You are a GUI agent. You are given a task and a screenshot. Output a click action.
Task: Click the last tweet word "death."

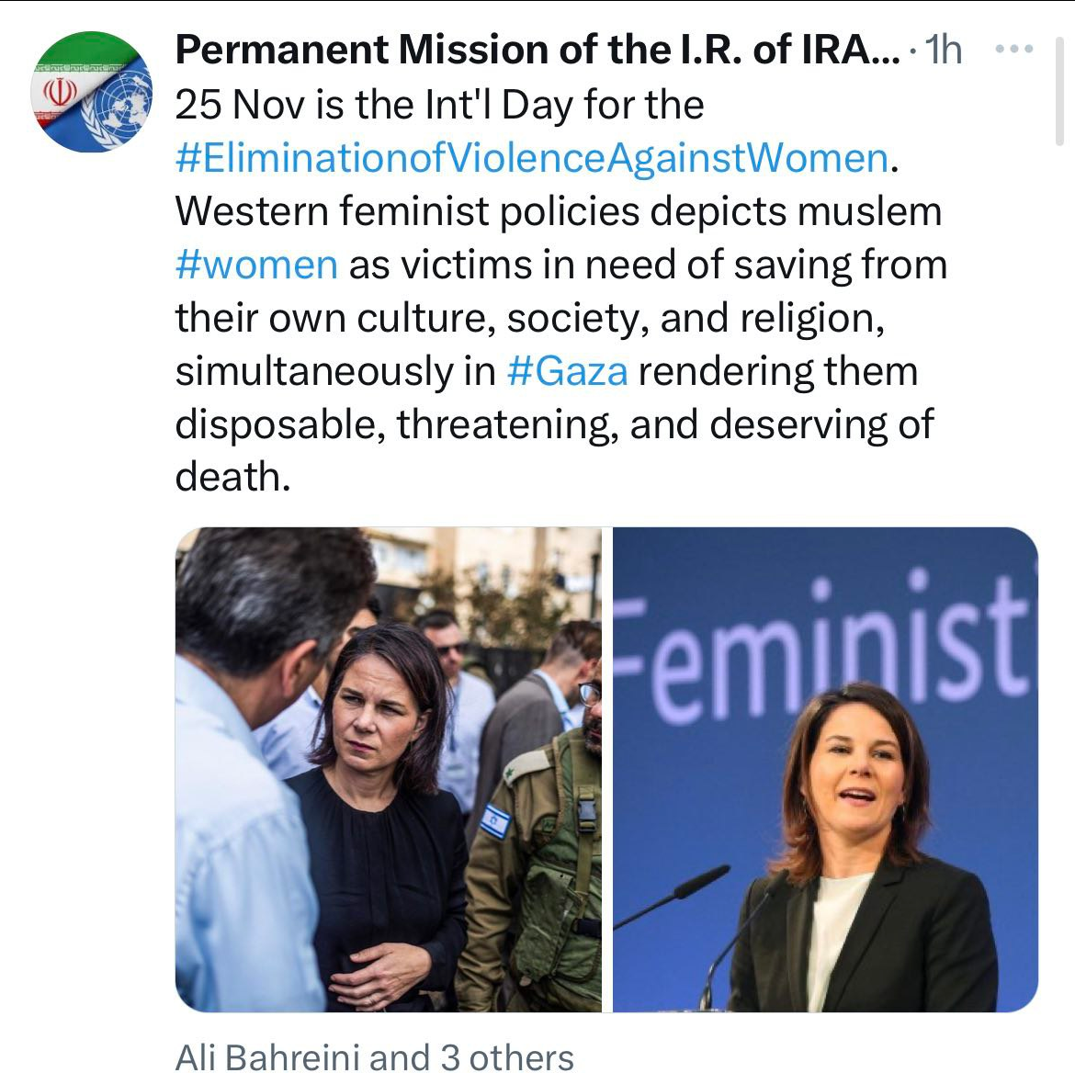pyautogui.click(x=232, y=477)
